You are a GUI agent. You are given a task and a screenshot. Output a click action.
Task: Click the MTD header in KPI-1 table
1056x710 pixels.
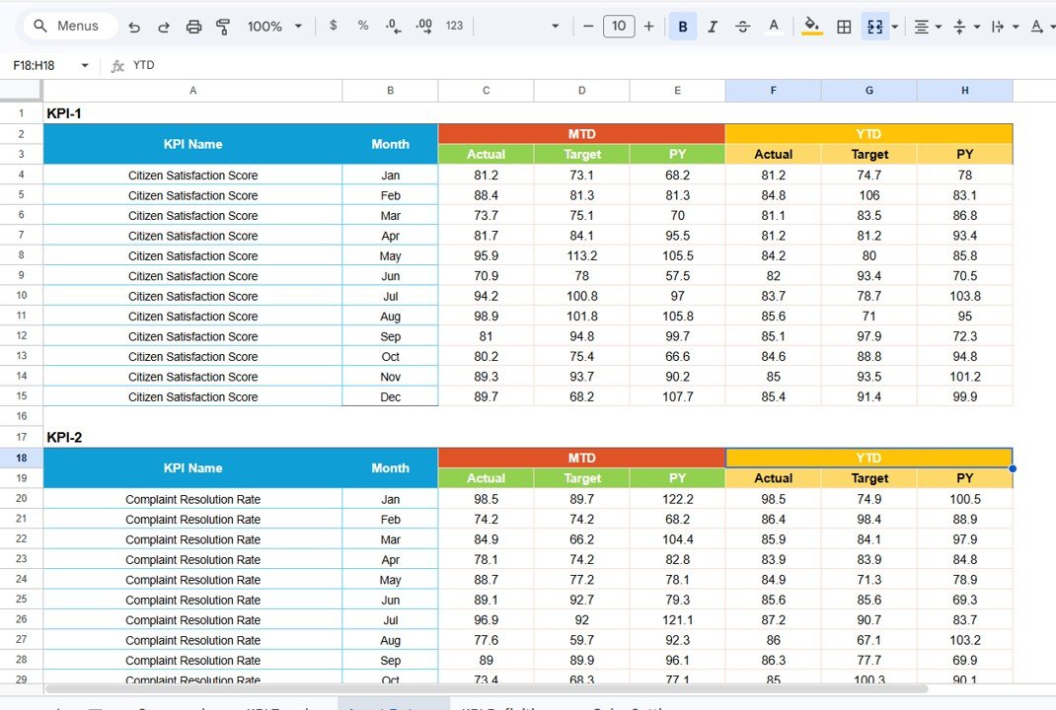tap(582, 134)
